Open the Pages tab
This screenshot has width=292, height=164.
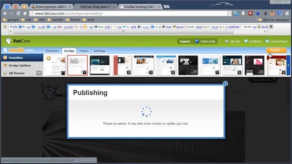tap(84, 51)
